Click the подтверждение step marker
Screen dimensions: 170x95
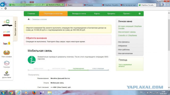tap(69, 70)
